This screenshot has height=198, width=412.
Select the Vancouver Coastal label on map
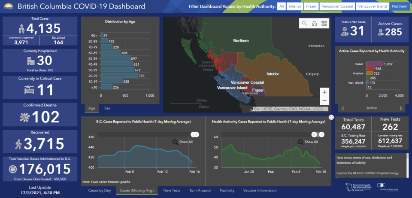[247, 82]
